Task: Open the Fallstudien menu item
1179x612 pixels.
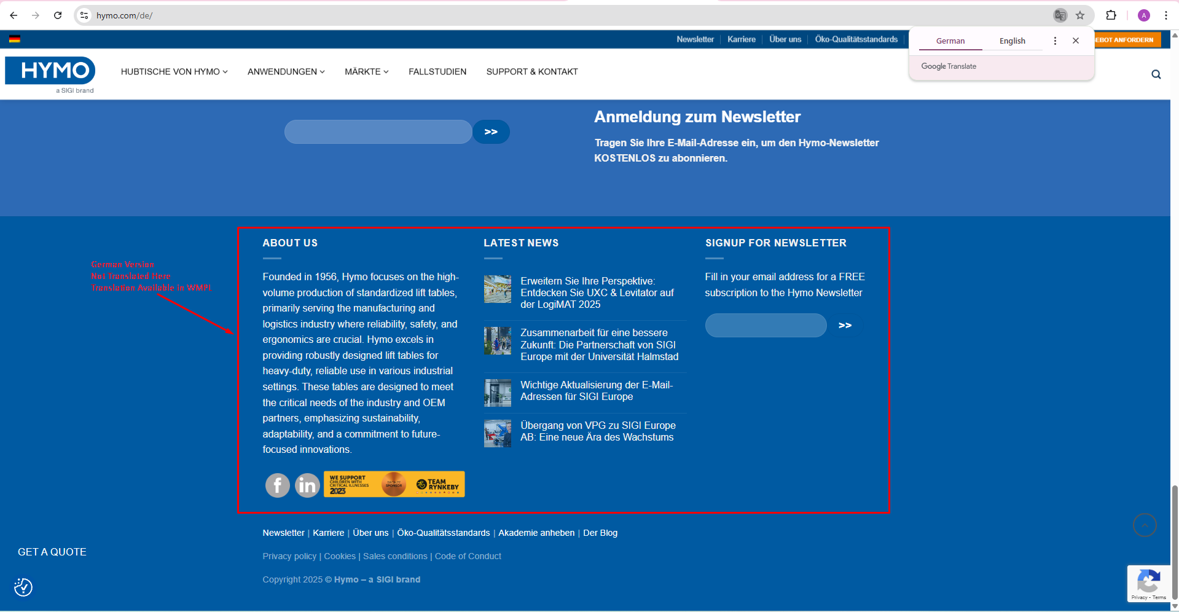Action: tap(437, 72)
